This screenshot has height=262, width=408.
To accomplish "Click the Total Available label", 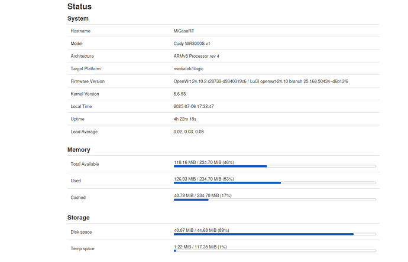I will coord(85,164).
